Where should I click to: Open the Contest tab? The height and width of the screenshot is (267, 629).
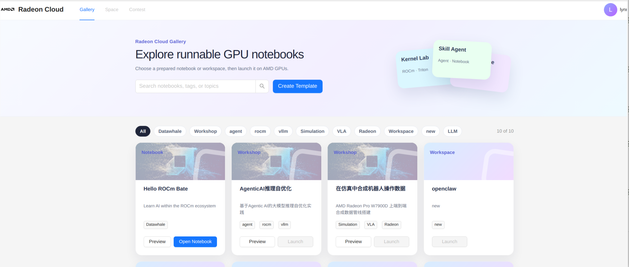click(137, 10)
